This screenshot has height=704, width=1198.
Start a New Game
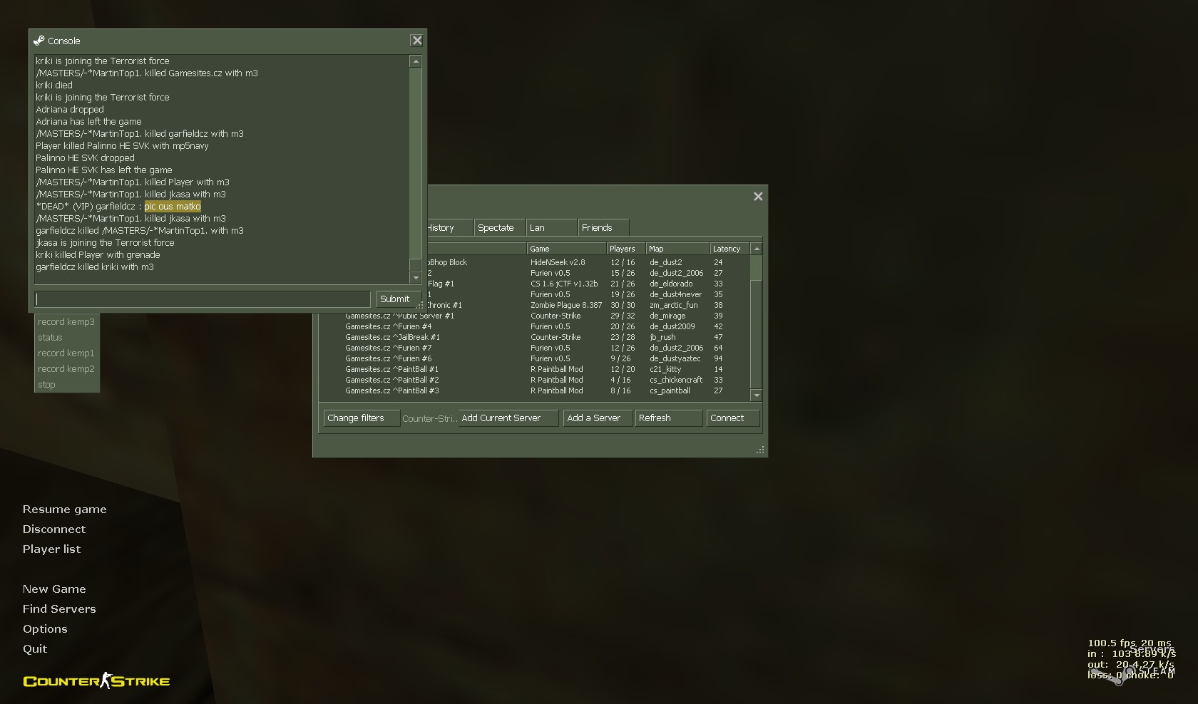pos(54,589)
